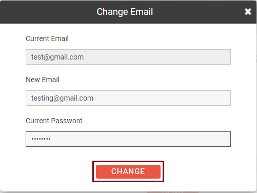Click the "Change Email" dialog title
The height and width of the screenshot is (193, 257).
pos(125,12)
